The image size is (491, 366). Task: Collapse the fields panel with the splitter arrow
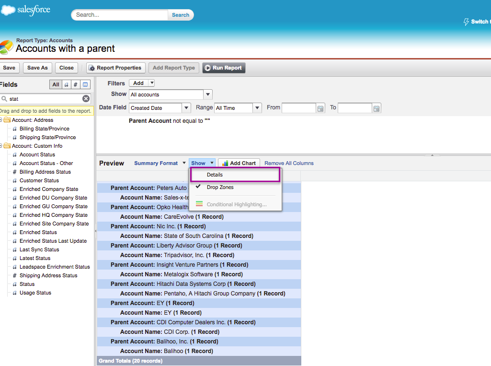tap(95, 231)
